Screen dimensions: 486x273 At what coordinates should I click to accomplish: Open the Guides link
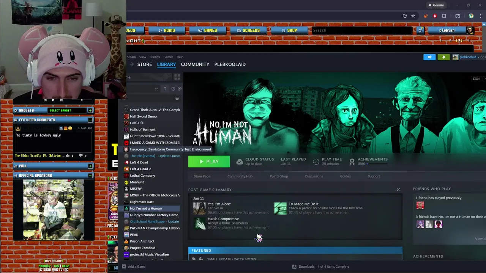tap(346, 176)
